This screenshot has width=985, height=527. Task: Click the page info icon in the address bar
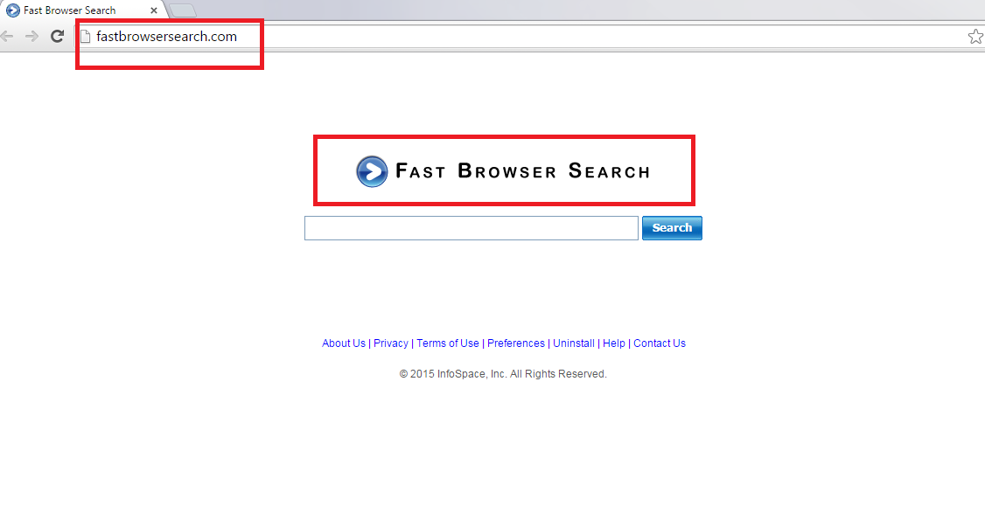click(86, 37)
